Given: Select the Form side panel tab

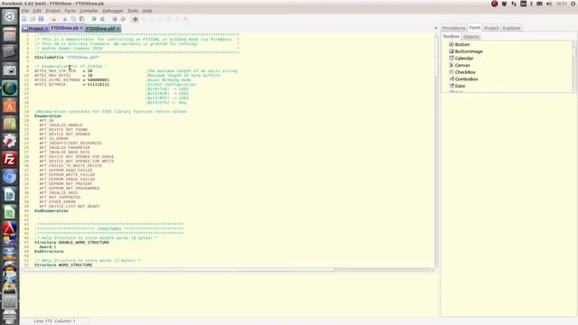Looking at the screenshot, I should tap(475, 28).
